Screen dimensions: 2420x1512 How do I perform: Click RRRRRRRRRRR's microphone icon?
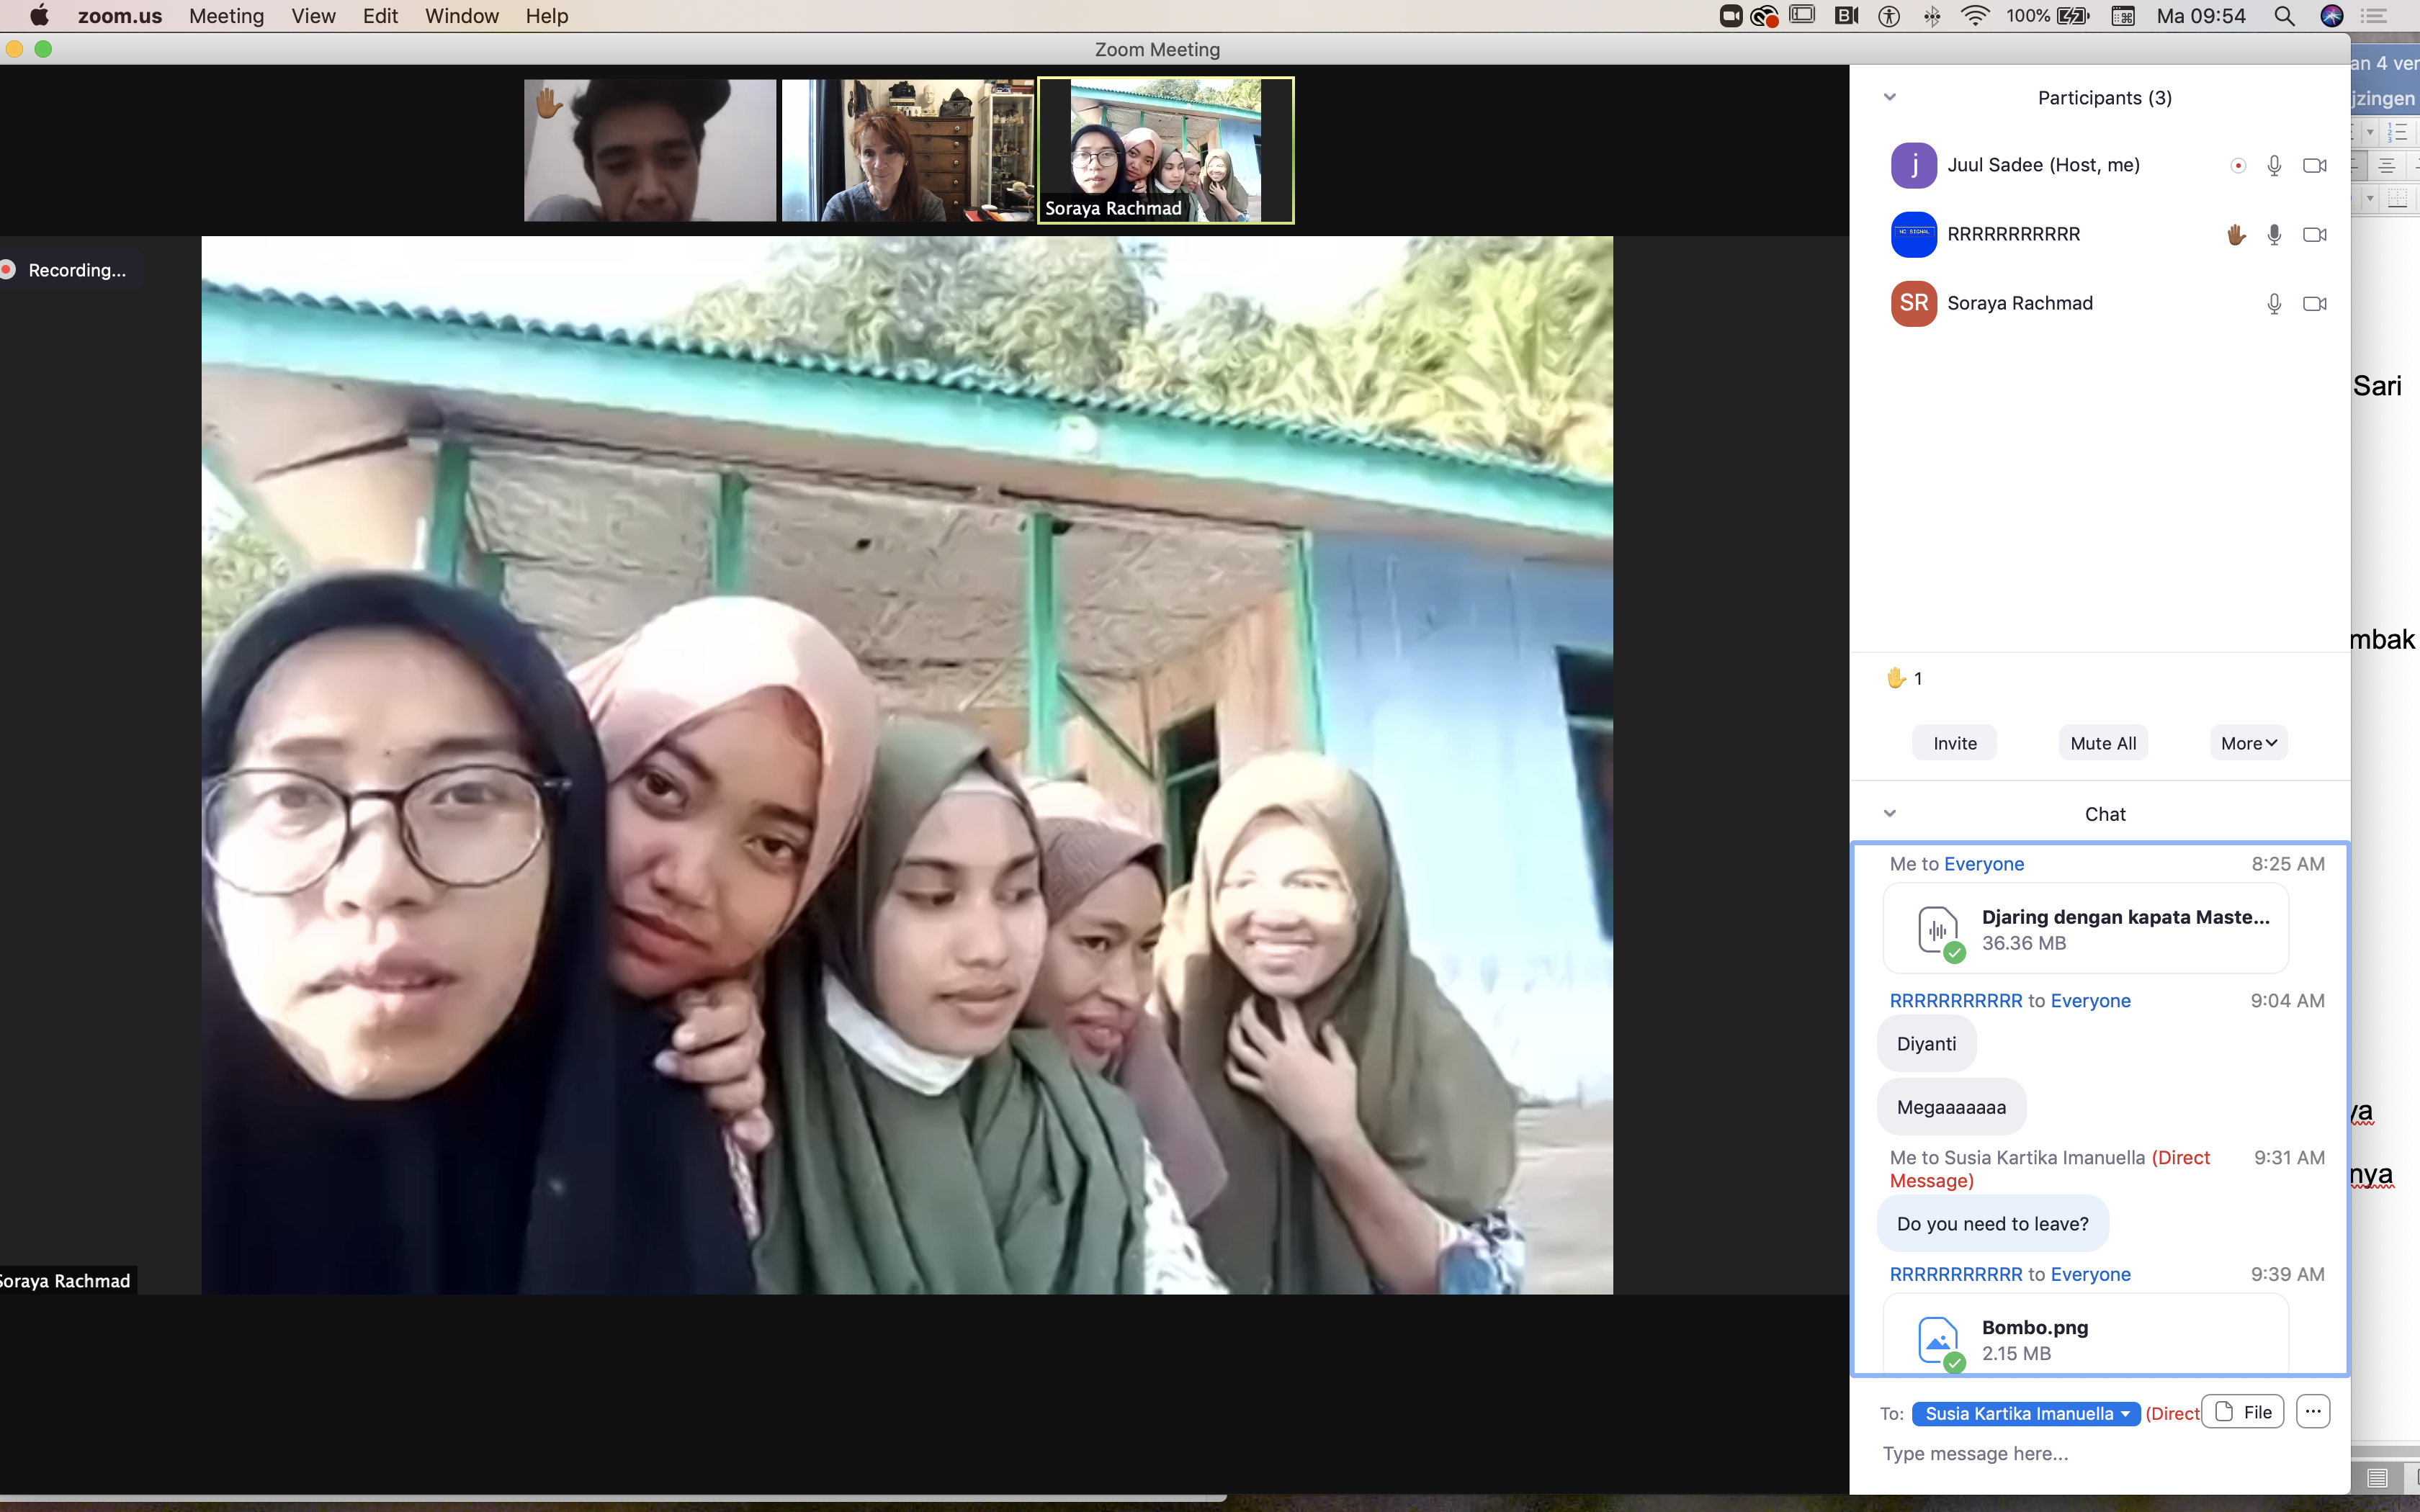tap(2273, 235)
